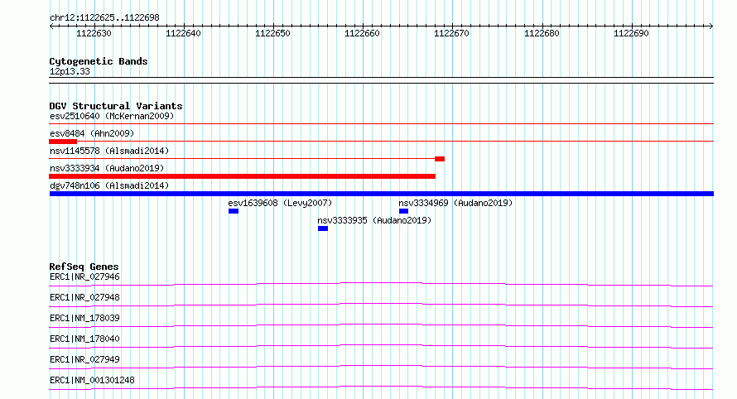This screenshot has height=399, width=737.
Task: Open variant nsv3333935 (Audano2019) label
Action: 374,220
